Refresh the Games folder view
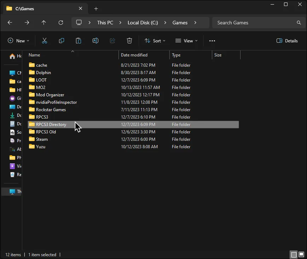 tap(60, 23)
